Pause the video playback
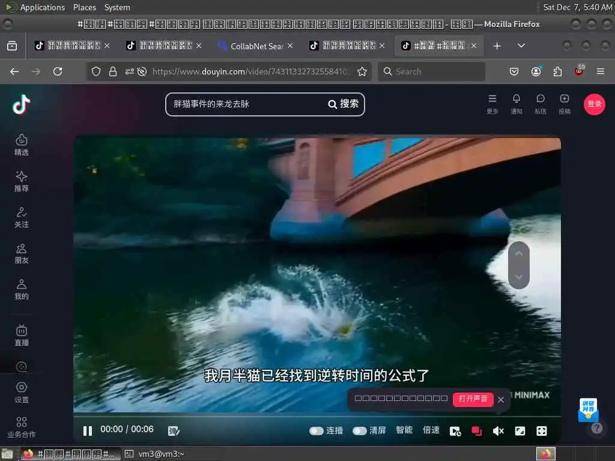 click(x=88, y=431)
